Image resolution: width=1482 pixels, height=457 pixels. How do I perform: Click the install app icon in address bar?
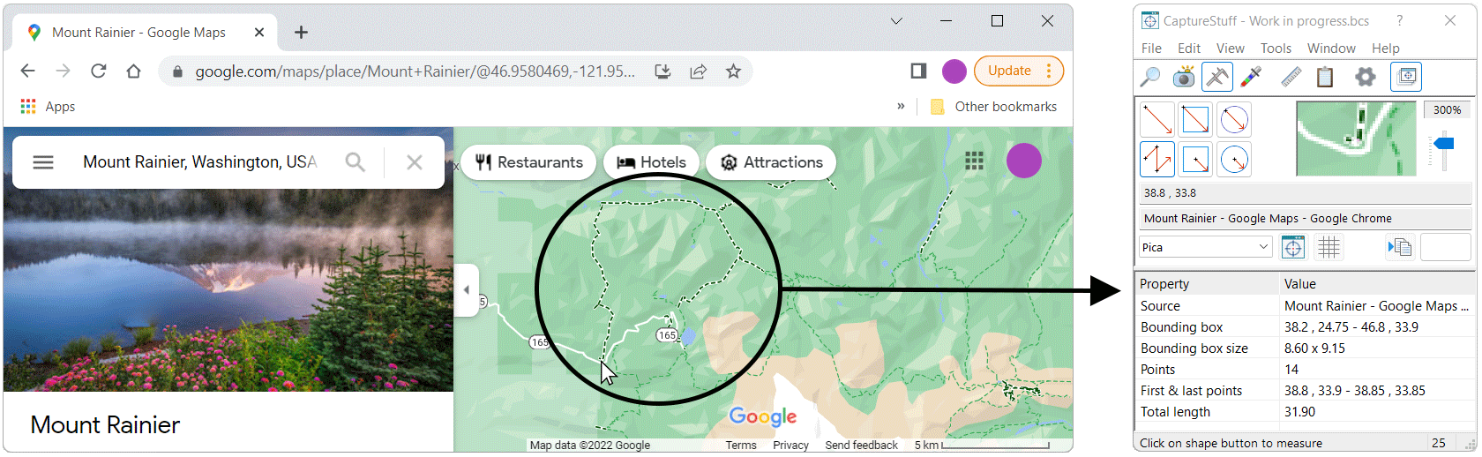tap(662, 71)
